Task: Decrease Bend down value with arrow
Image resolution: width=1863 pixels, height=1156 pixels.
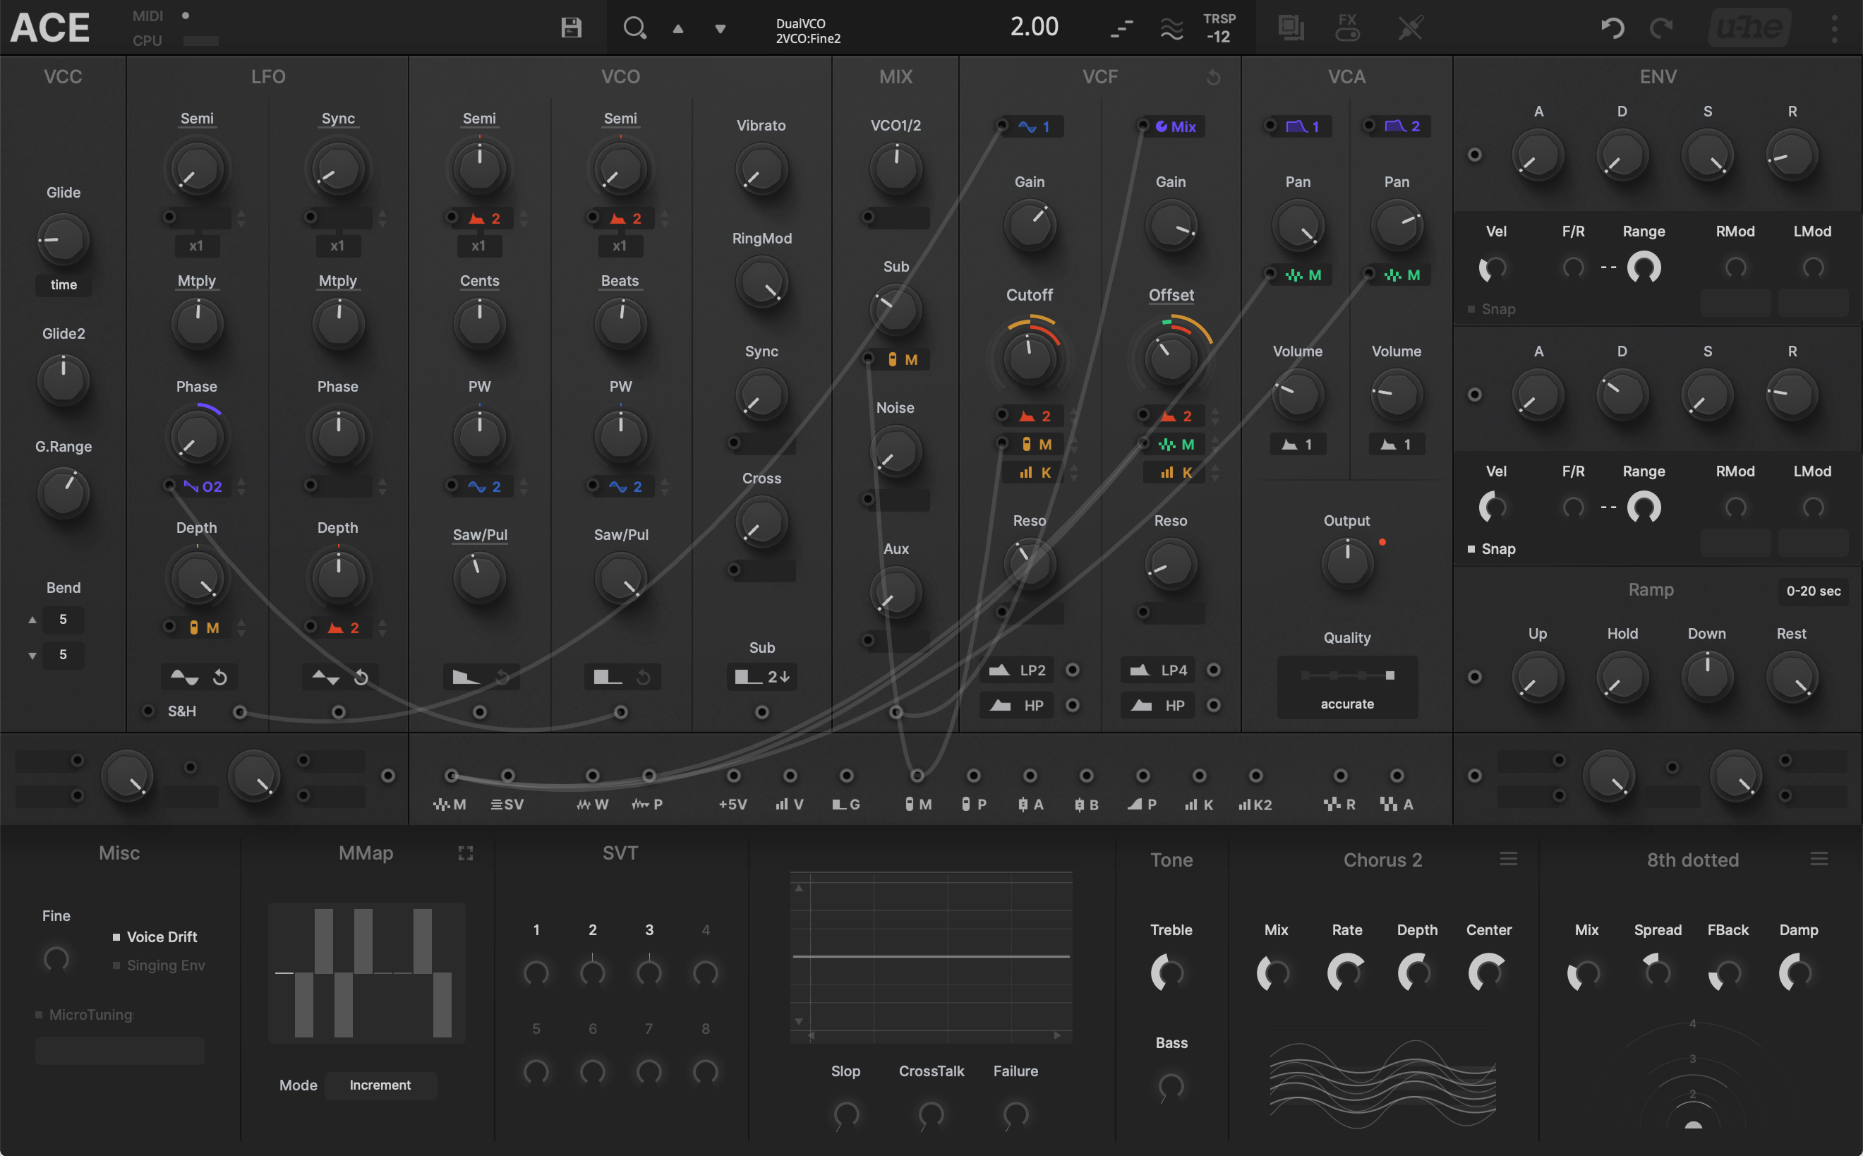Action: point(32,656)
